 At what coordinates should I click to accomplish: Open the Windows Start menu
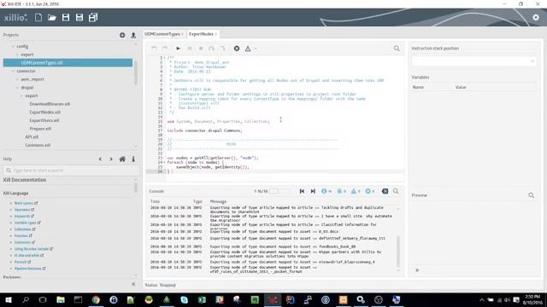coord(9,299)
